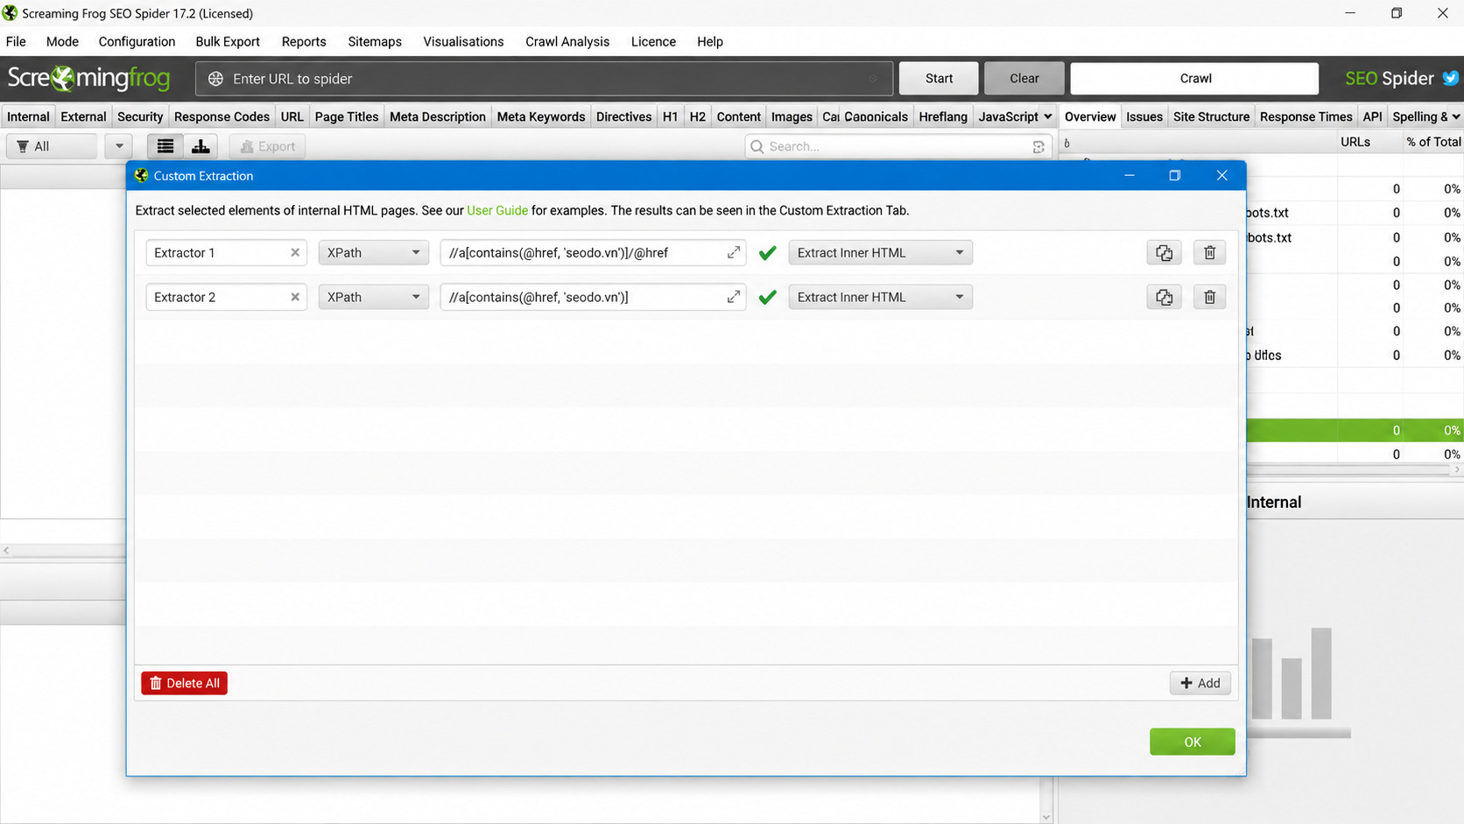Image resolution: width=1464 pixels, height=824 pixels.
Task: Open the Licence menu
Action: (653, 42)
